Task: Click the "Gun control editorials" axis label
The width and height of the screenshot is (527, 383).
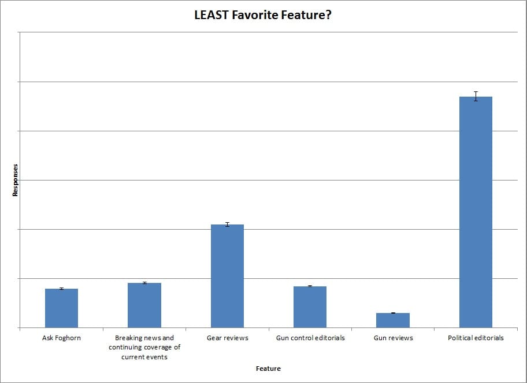Action: pyautogui.click(x=310, y=338)
